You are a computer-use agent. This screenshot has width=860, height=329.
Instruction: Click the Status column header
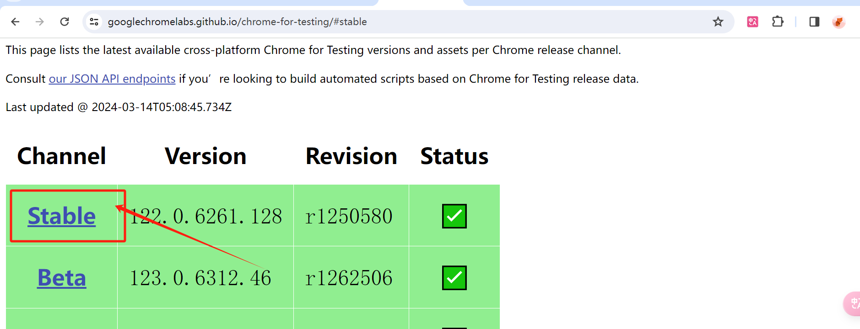tap(454, 156)
